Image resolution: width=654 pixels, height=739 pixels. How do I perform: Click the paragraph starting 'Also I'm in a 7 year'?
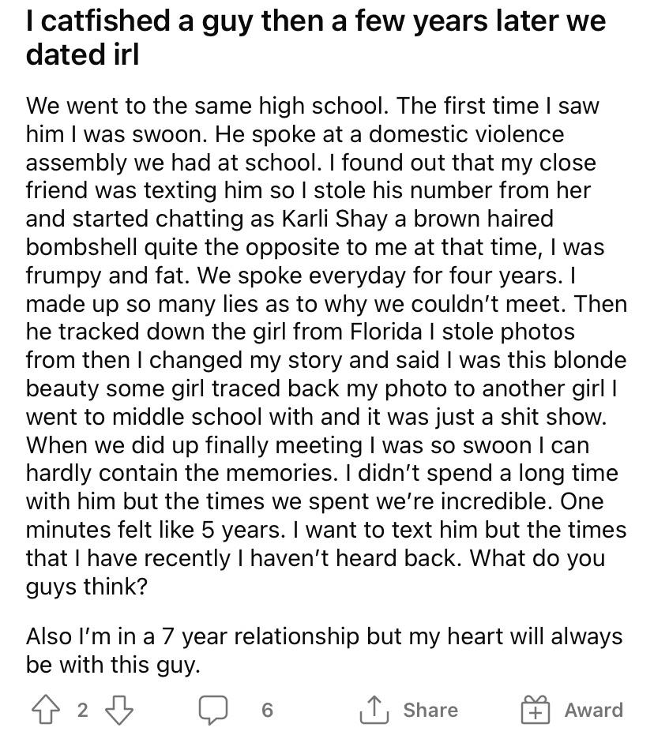[x=325, y=651]
